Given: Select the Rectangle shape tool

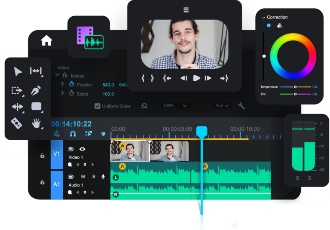Looking at the screenshot, I should (36, 107).
